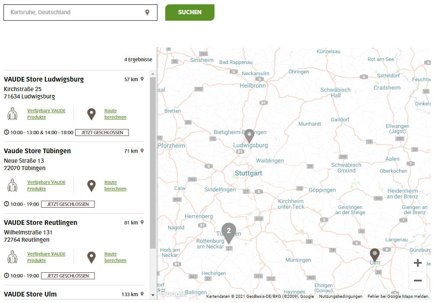Click the results list scroll down arrow
The height and width of the screenshot is (303, 439).
point(153,295)
